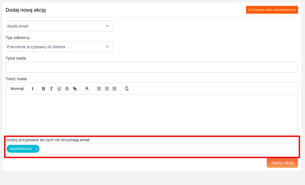Open the 'Normal' heading style picker

(x=22, y=89)
